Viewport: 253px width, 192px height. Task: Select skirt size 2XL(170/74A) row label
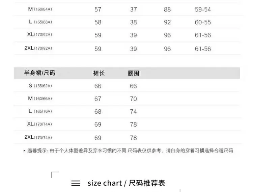(x=38, y=137)
